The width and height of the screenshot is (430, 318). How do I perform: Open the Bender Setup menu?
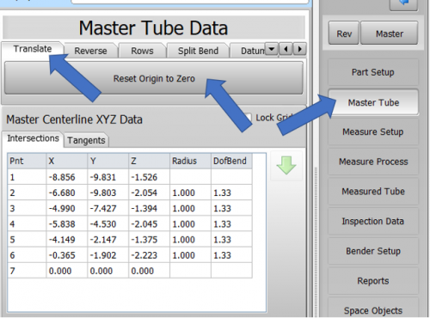coord(373,251)
